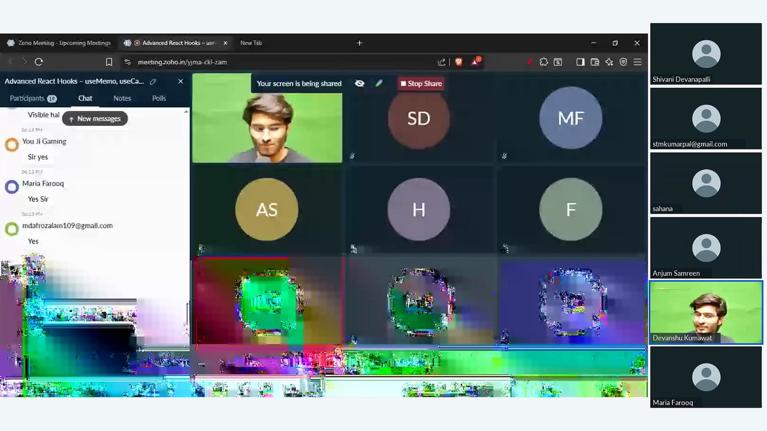This screenshot has width=767, height=431.
Task: Bookmark this page in the toolbar
Action: (109, 62)
